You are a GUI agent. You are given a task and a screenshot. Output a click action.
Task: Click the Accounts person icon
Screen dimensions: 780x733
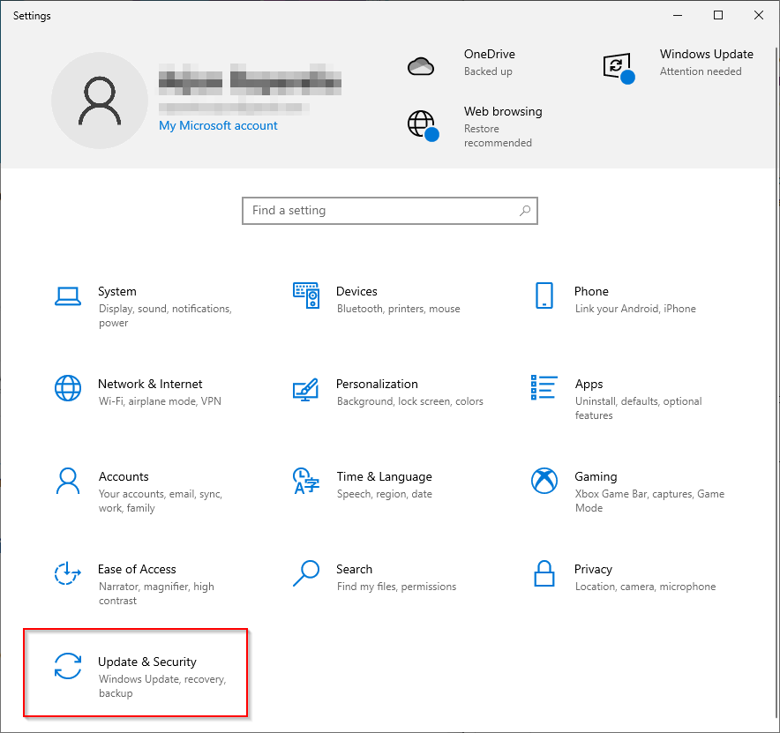pos(68,481)
